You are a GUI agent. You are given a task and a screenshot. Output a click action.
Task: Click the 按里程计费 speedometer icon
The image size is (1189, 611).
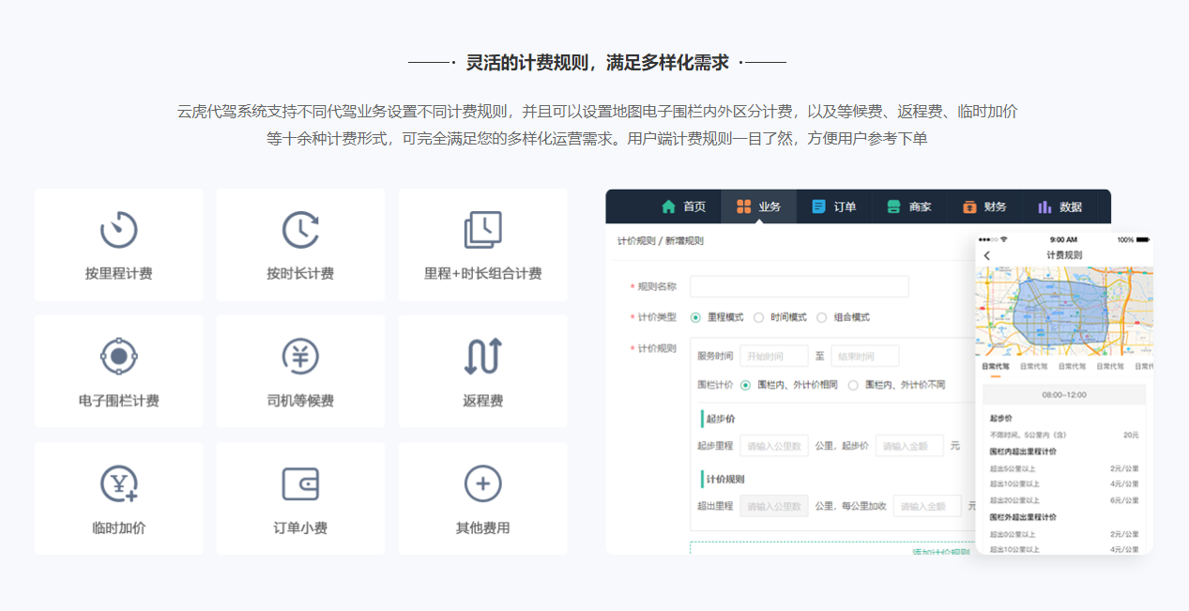(118, 230)
